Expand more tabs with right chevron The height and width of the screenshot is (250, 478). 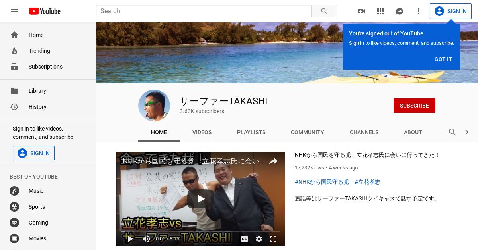[467, 132]
